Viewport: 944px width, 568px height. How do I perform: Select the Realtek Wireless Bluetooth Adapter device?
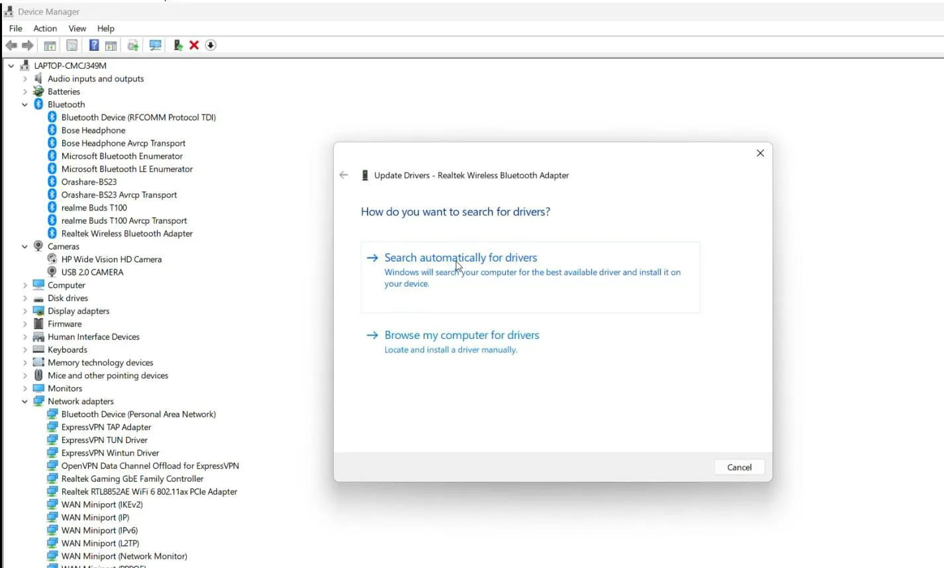[x=126, y=233]
